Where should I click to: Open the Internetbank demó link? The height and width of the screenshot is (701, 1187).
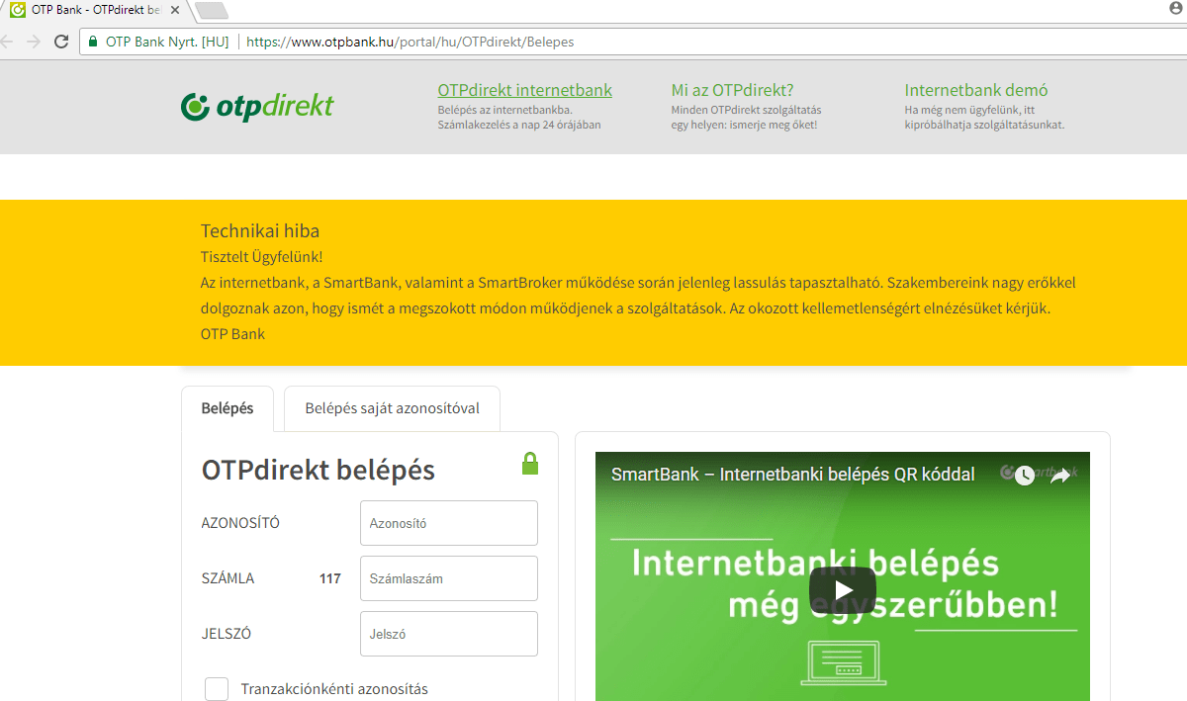pyautogui.click(x=976, y=90)
